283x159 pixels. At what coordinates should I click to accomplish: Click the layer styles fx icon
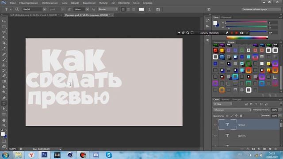[x=248, y=149]
